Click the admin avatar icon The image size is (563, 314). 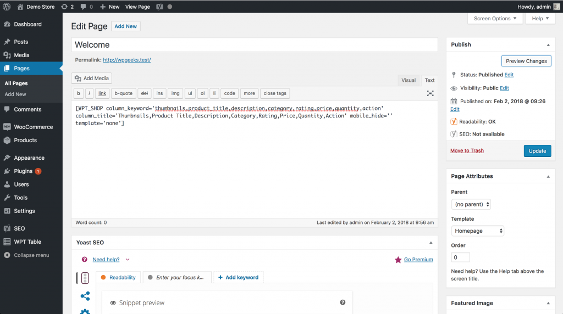tap(556, 7)
